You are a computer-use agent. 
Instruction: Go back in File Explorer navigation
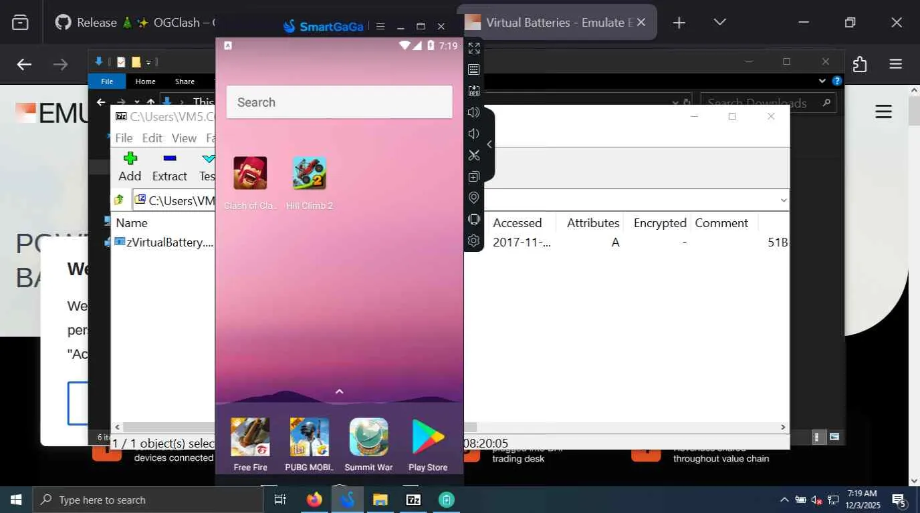point(101,102)
